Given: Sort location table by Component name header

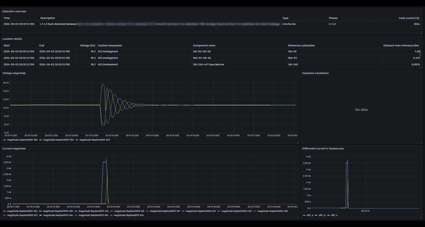Looking at the screenshot, I should pyautogui.click(x=204, y=45).
